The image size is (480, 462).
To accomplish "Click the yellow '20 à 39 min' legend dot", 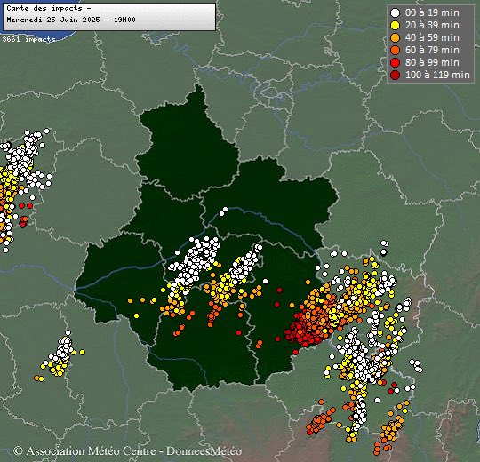I will [396, 25].
